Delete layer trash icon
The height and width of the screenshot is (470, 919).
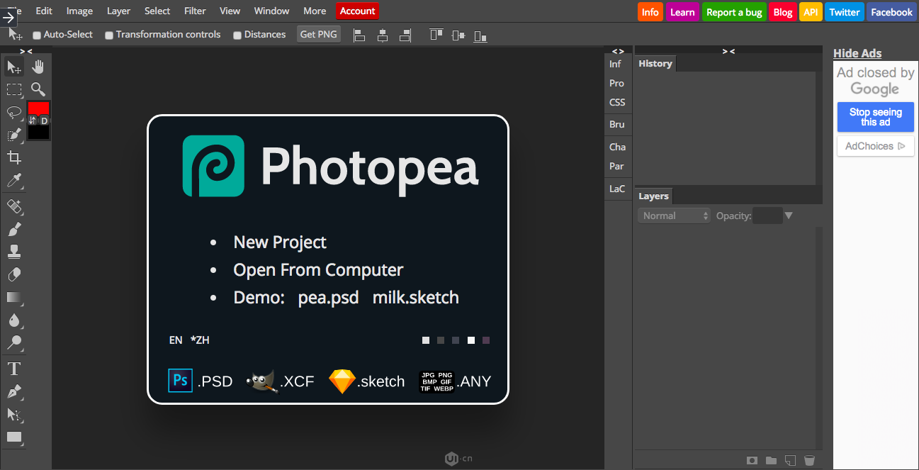pyautogui.click(x=809, y=461)
